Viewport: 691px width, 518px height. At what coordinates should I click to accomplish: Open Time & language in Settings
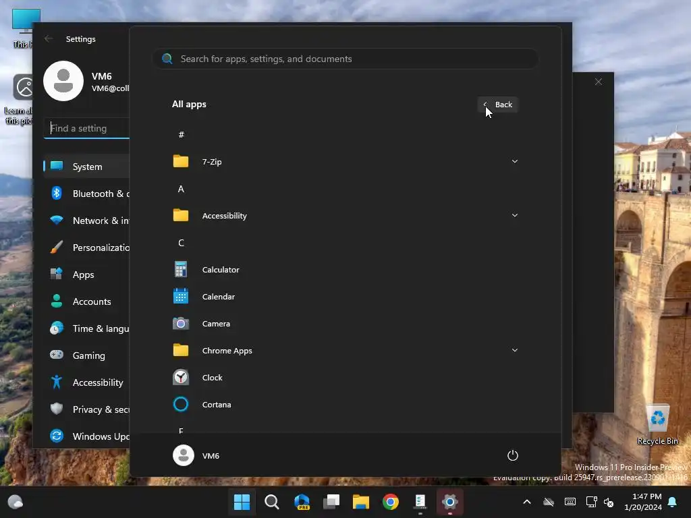pos(86,328)
